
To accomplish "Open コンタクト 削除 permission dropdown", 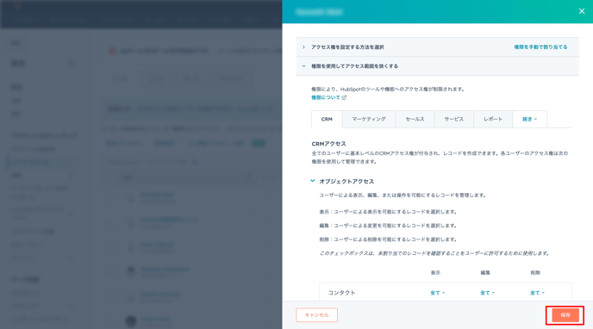I will (537, 293).
